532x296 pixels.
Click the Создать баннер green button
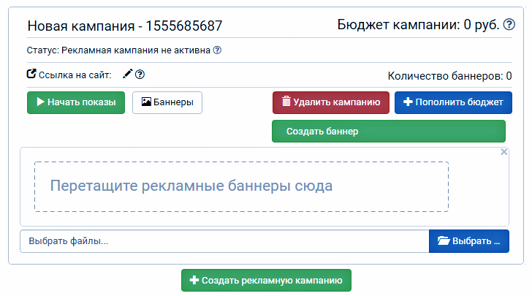(389, 131)
